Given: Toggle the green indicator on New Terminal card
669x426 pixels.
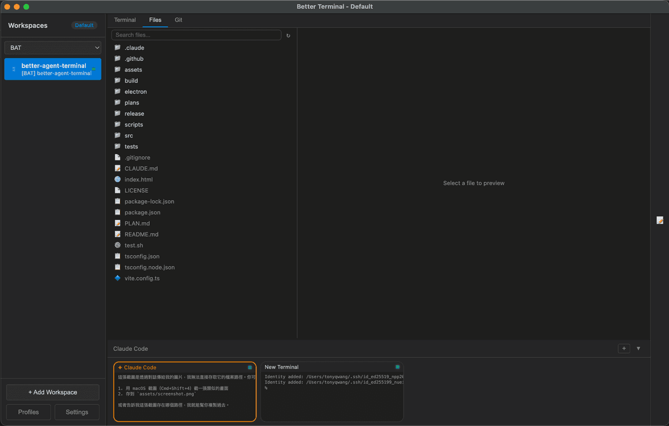Looking at the screenshot, I should tap(397, 367).
